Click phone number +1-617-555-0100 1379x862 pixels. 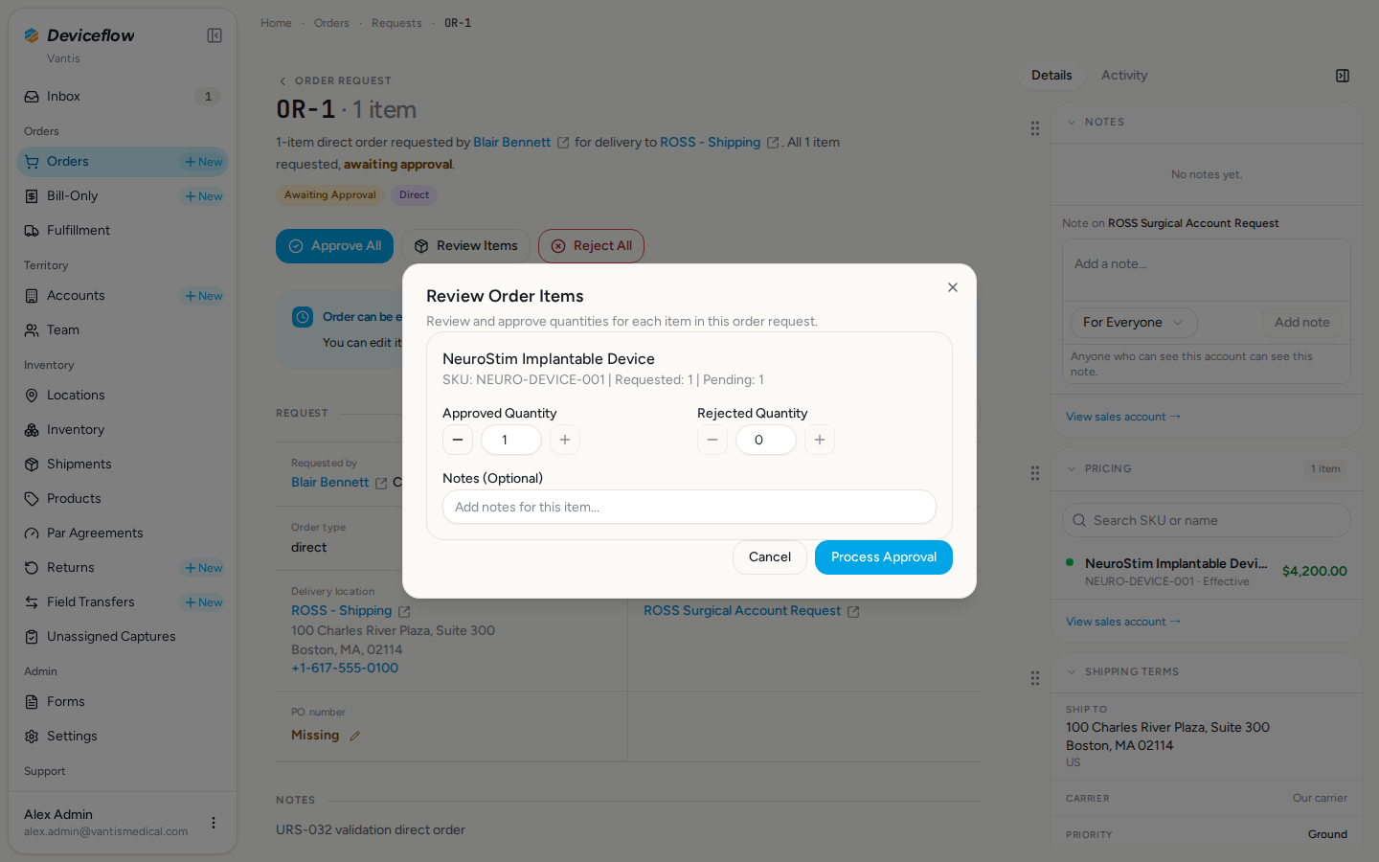coord(345,669)
